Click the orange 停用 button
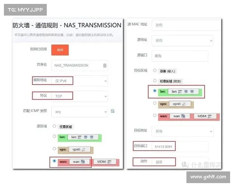Viewport: 234px width, 187px height. coord(60,50)
